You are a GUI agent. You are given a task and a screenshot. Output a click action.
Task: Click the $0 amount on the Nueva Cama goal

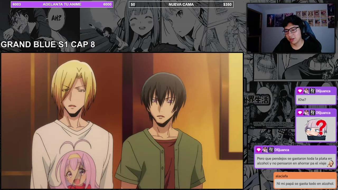(133, 4)
